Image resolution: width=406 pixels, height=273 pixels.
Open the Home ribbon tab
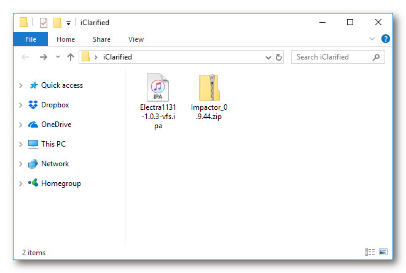[66, 39]
